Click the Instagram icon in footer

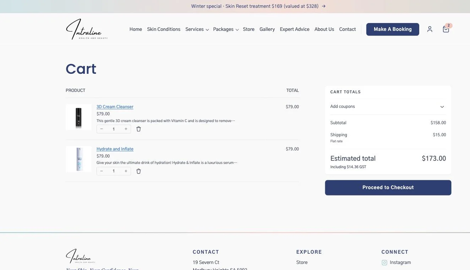[384, 263]
